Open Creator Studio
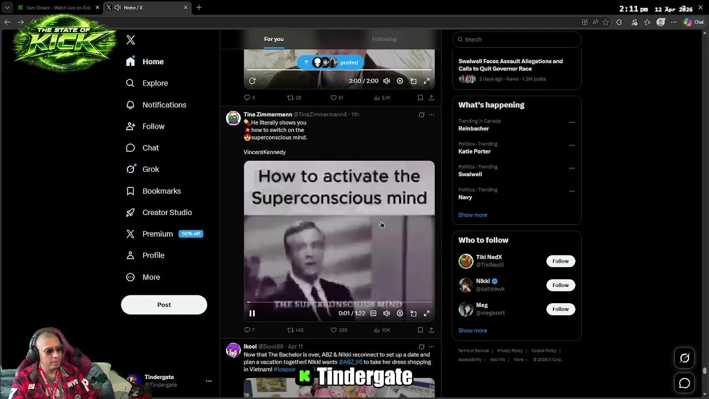 [x=159, y=212]
